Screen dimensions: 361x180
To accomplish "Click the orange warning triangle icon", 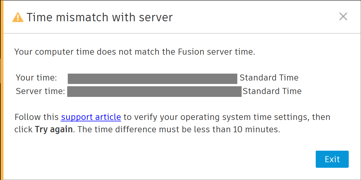I will point(18,17).
